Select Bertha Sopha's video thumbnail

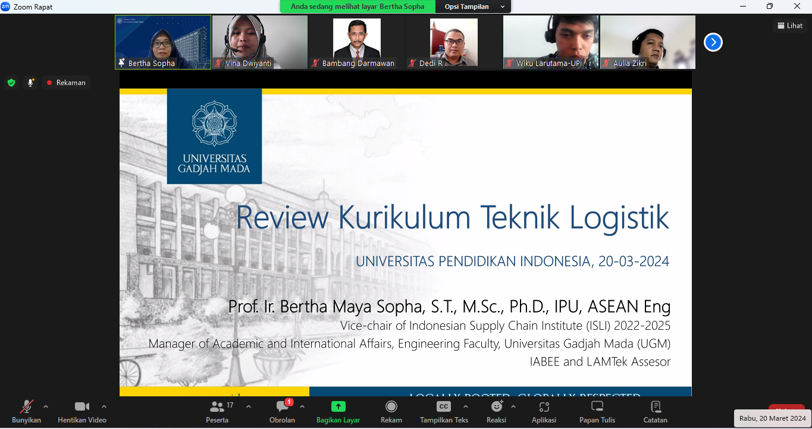coord(163,42)
